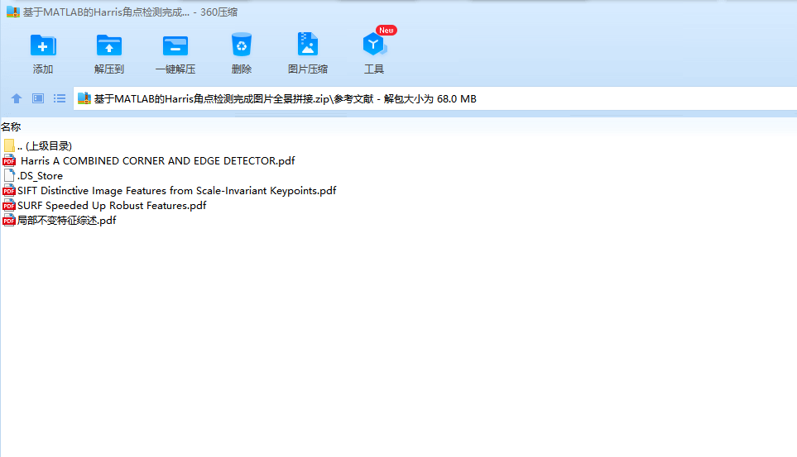
Task: Open the 解压到 (Extract to) tool
Action: 108,45
